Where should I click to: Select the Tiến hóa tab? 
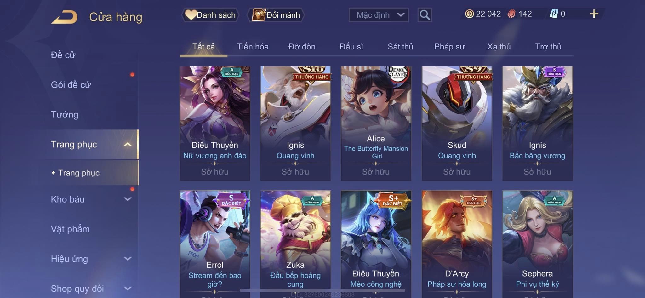tap(253, 47)
